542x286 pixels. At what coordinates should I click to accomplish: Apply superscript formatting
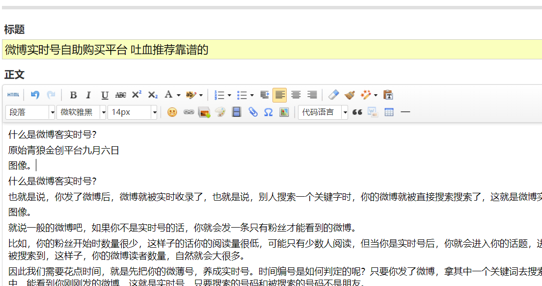(137, 94)
